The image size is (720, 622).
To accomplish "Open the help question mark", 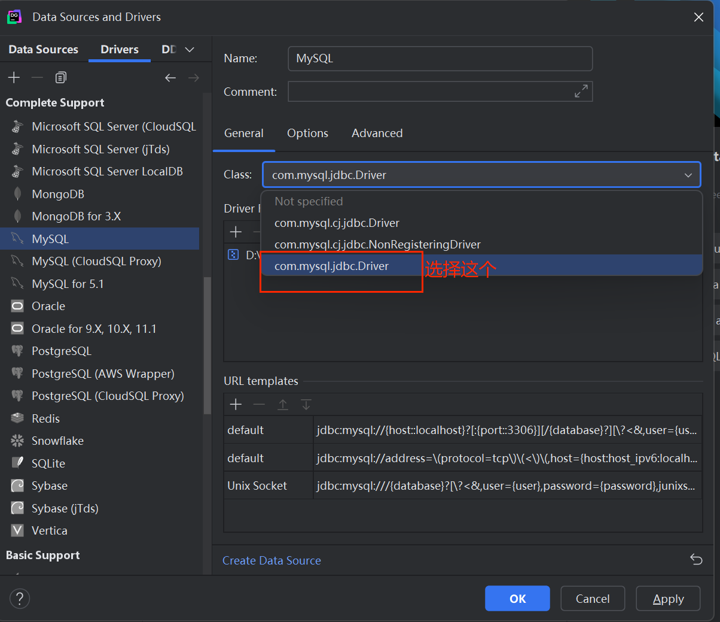I will 20,598.
